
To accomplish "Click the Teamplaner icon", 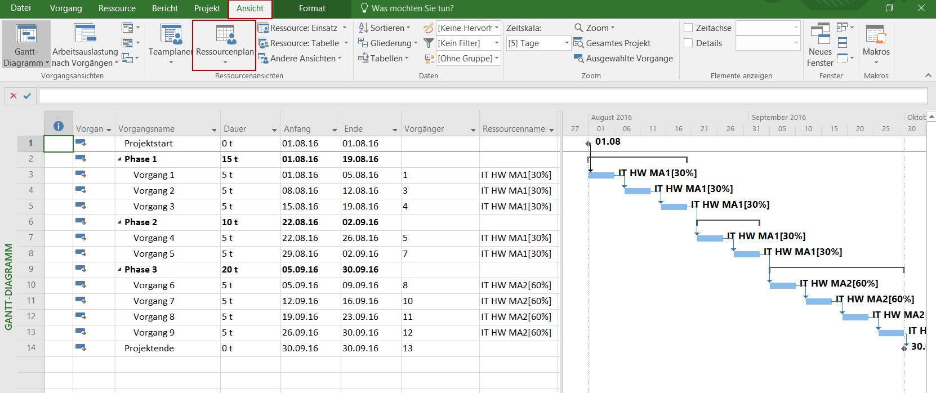I will tap(171, 34).
